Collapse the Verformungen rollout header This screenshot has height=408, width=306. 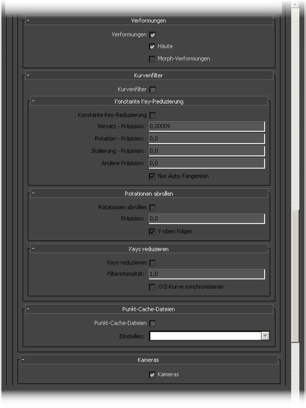(x=149, y=21)
